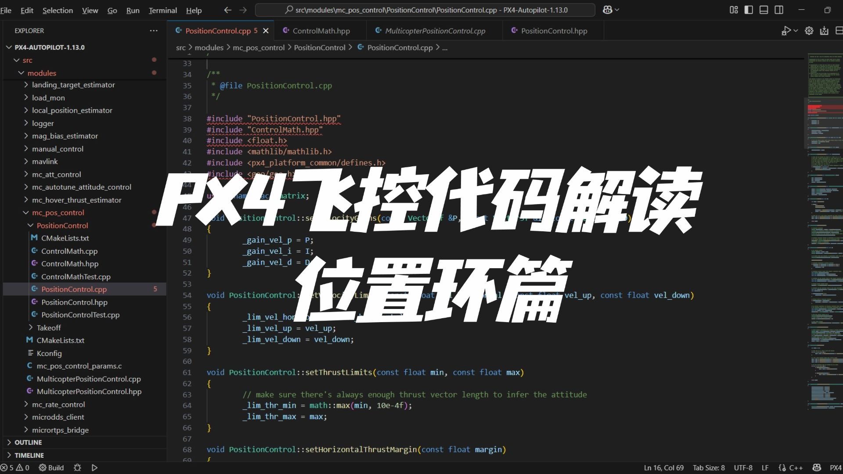Screen dimensions: 843x474
Task: Click the launch play icon in status bar
Action: point(94,468)
